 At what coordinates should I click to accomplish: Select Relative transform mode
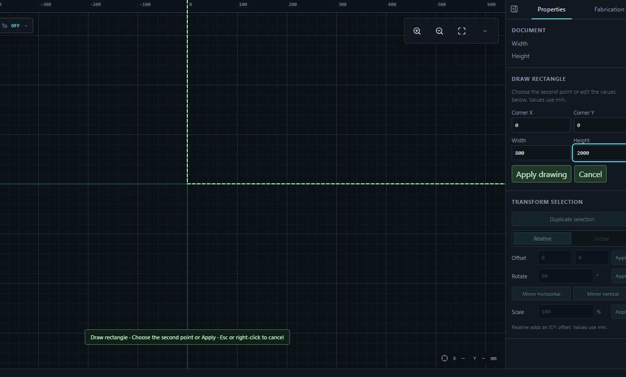542,239
